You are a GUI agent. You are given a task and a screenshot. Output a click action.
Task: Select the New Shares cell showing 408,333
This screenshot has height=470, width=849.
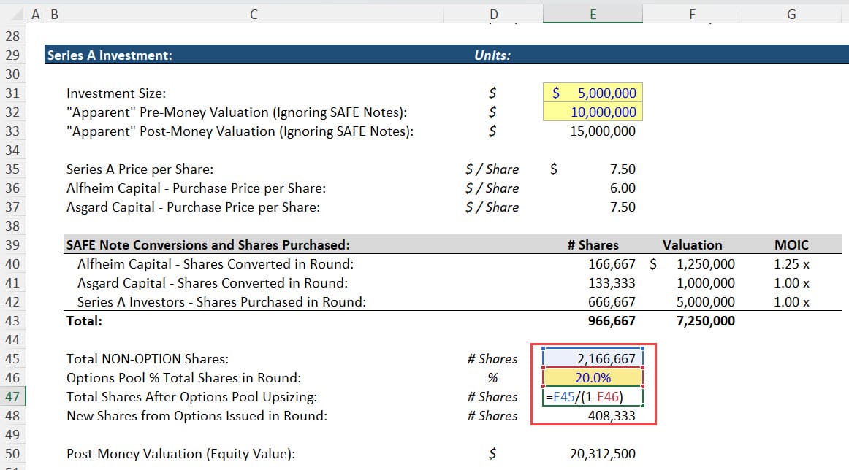[592, 416]
